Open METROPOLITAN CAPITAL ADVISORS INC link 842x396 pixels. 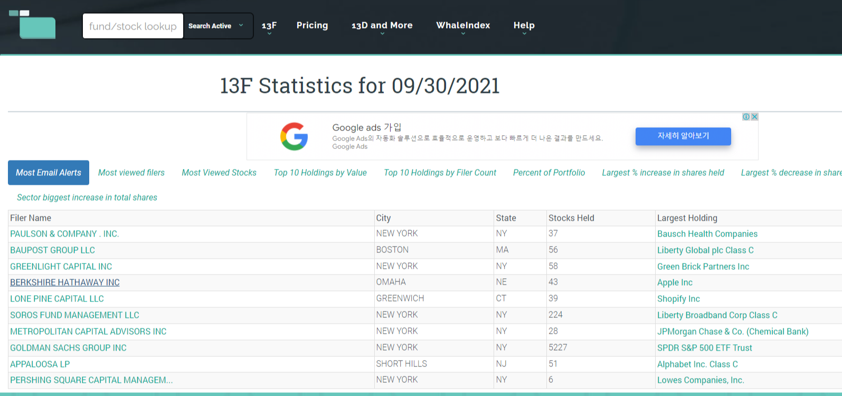tap(88, 332)
